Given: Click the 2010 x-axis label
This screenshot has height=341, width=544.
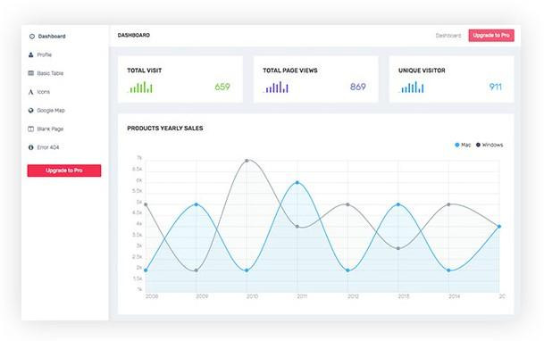Looking at the screenshot, I should click(252, 296).
